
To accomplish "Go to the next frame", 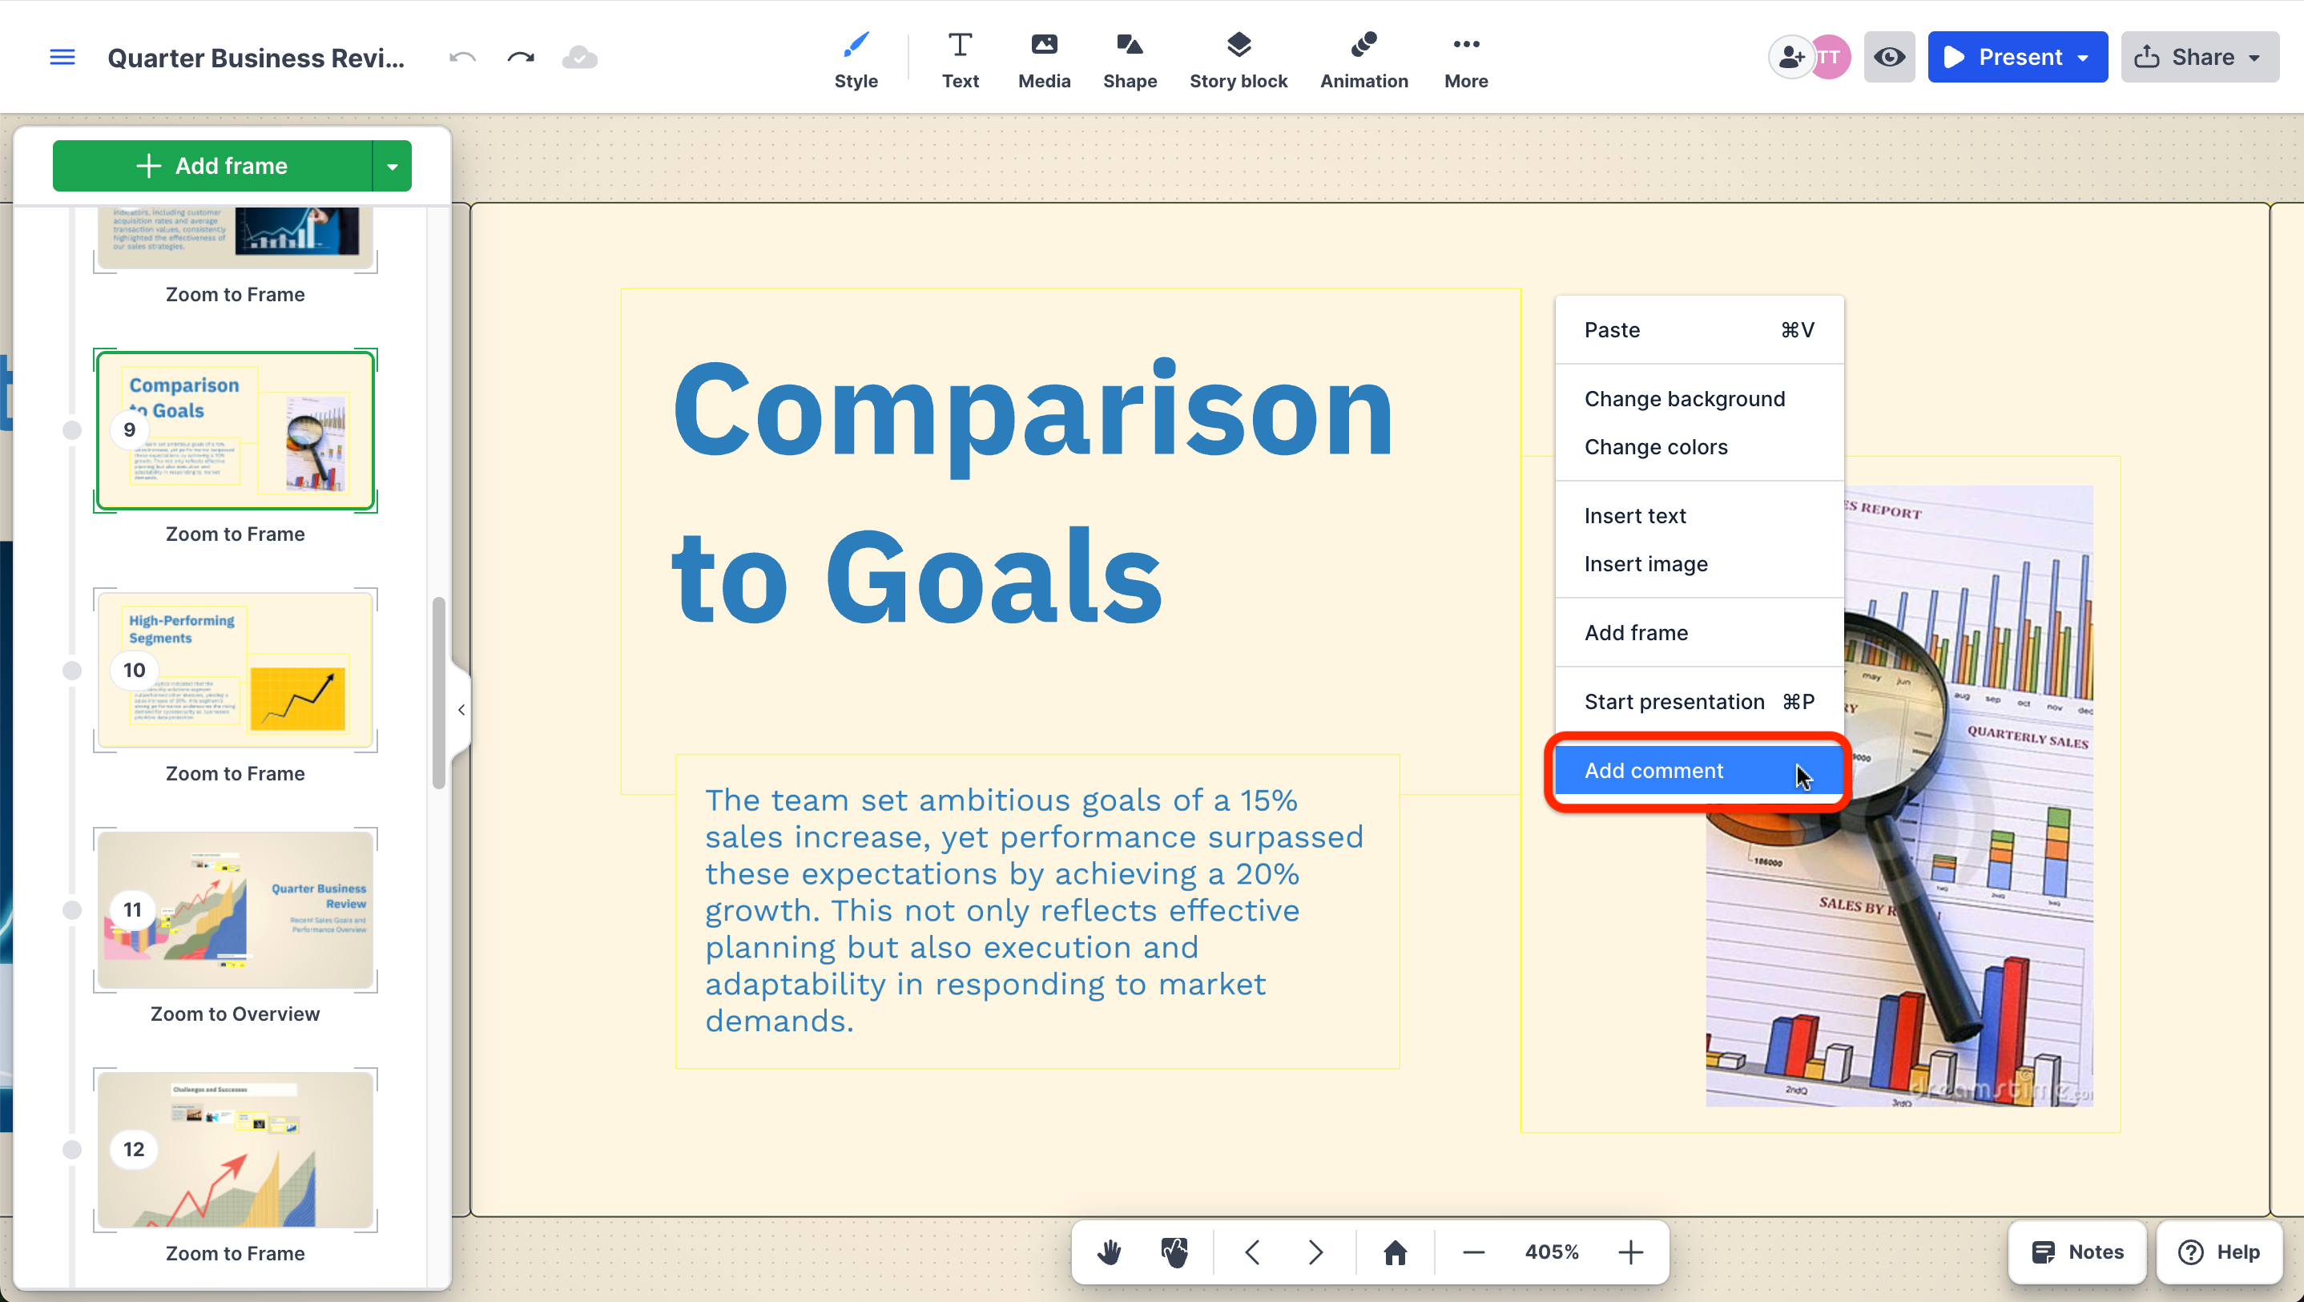I will (x=1315, y=1252).
